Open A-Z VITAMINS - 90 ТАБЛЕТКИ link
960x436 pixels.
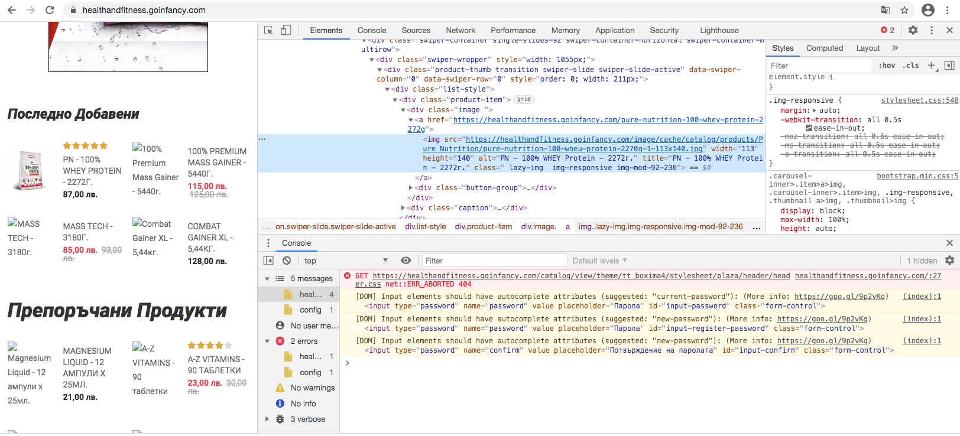point(216,365)
